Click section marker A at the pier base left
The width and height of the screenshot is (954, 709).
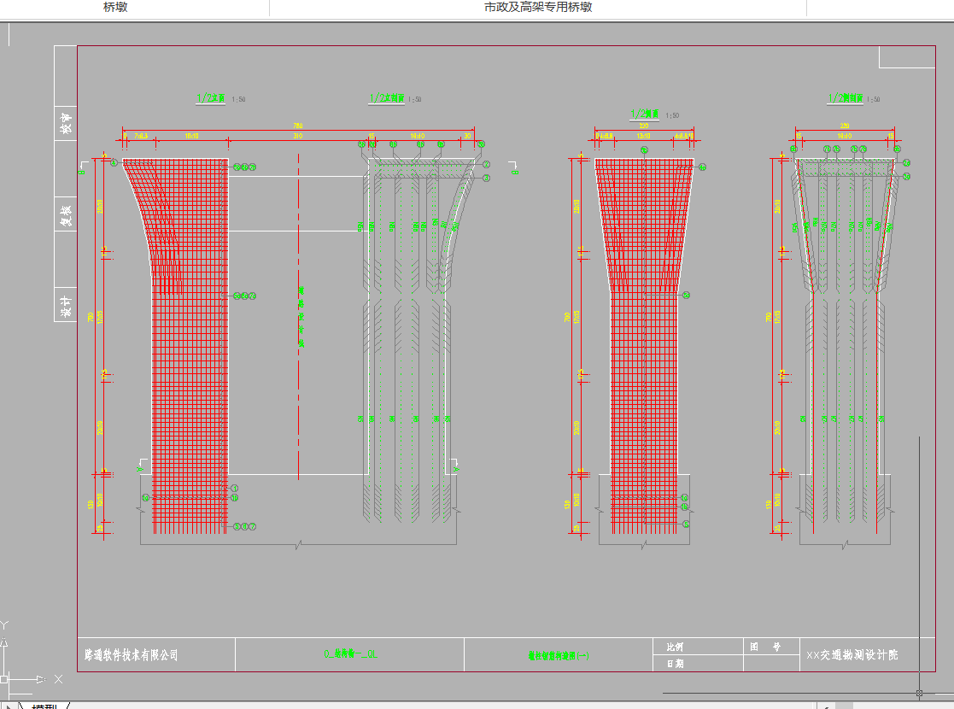[x=139, y=468]
